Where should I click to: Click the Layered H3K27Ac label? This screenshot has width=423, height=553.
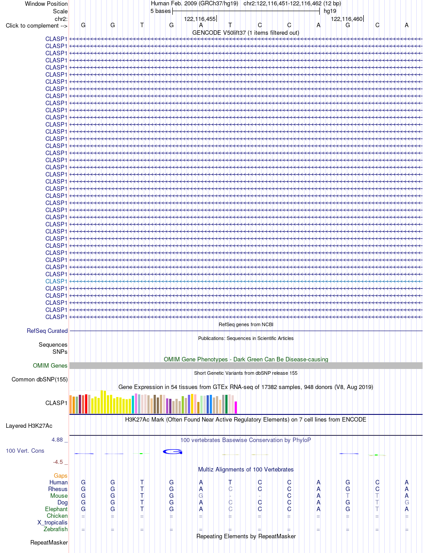point(29,426)
